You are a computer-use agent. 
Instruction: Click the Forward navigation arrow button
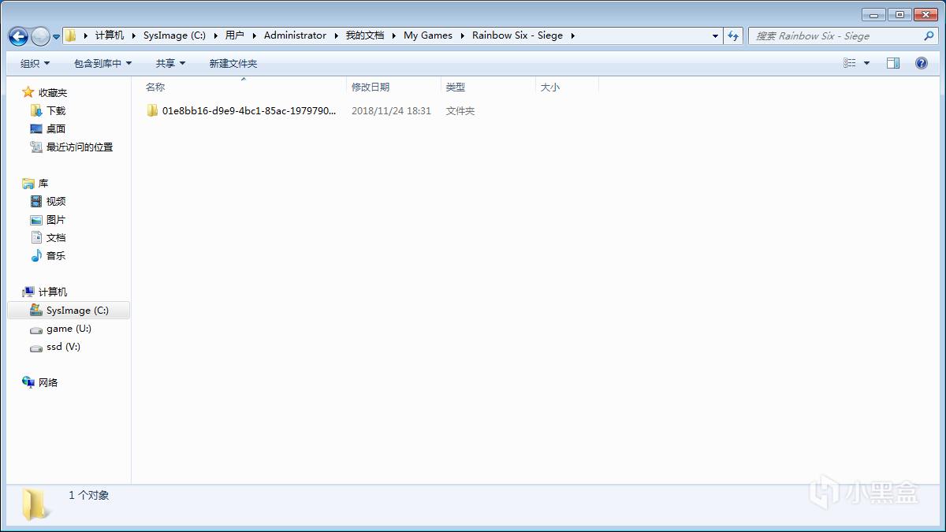(40, 36)
